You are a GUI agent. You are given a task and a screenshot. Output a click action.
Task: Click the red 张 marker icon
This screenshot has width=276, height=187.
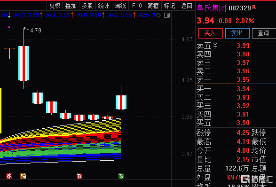(9, 176)
